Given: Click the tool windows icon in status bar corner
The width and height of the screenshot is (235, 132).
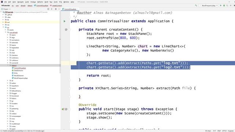Looking at the screenshot, I should 1,131.
